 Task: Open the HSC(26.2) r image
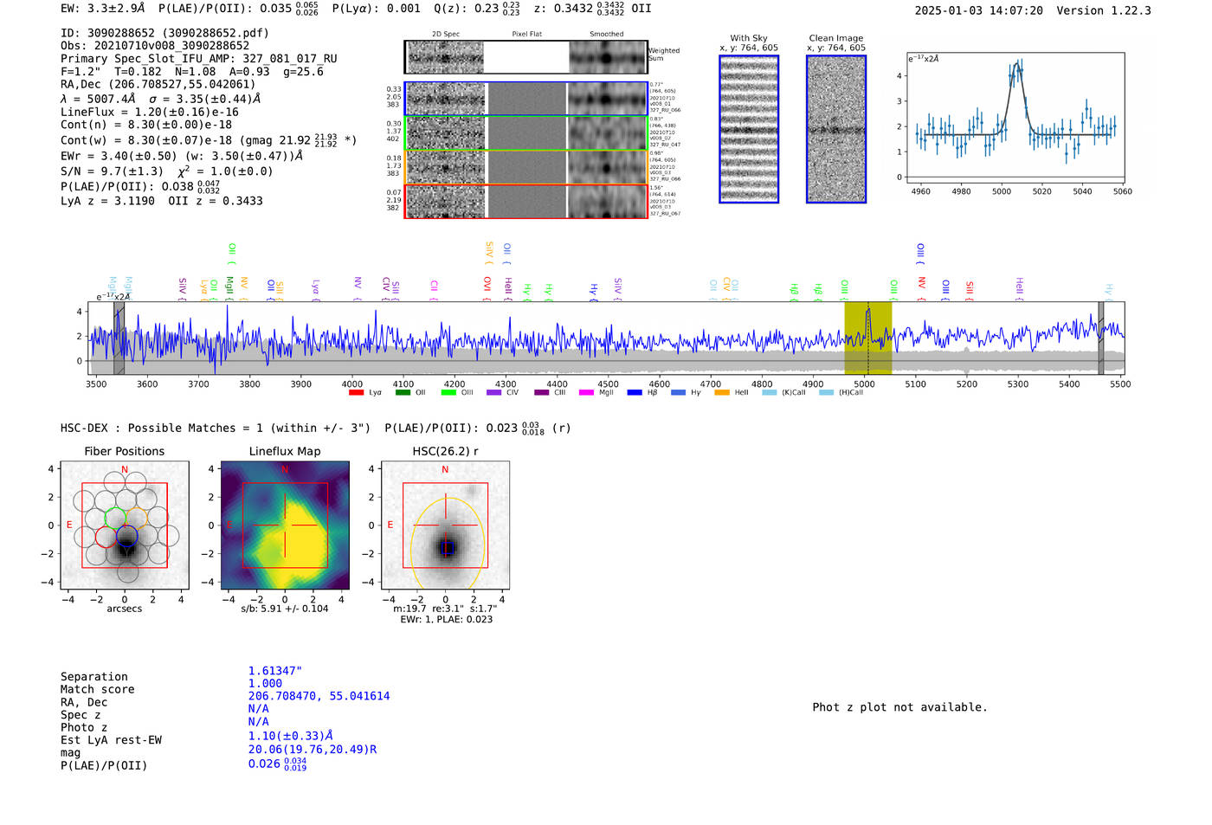(x=445, y=525)
